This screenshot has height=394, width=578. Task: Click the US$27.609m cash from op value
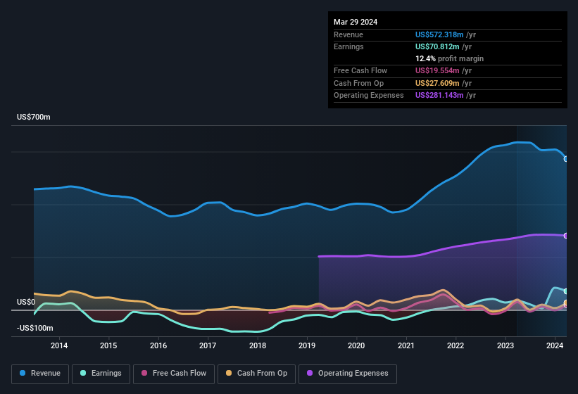click(437, 83)
